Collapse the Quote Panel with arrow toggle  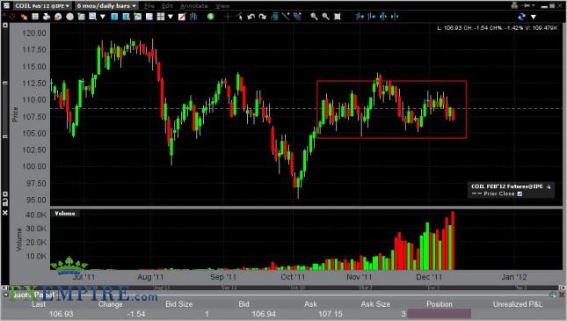coord(6,295)
